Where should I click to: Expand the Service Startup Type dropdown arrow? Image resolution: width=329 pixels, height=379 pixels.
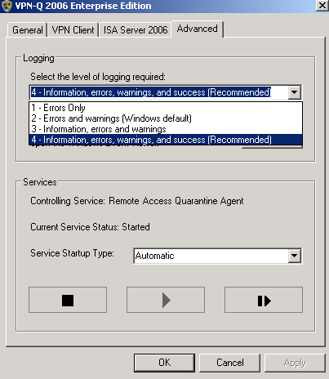[x=294, y=256]
